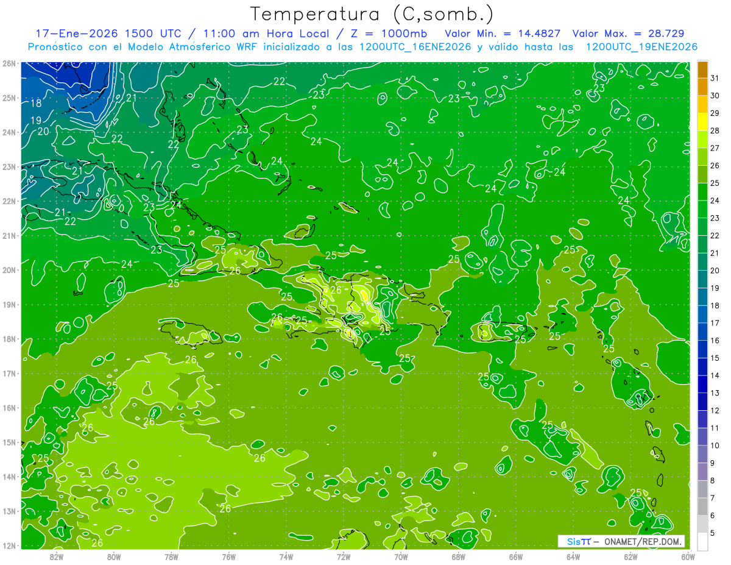Click the latitude label "18N"
Screen dimensions: 731x565
[x=9, y=339]
